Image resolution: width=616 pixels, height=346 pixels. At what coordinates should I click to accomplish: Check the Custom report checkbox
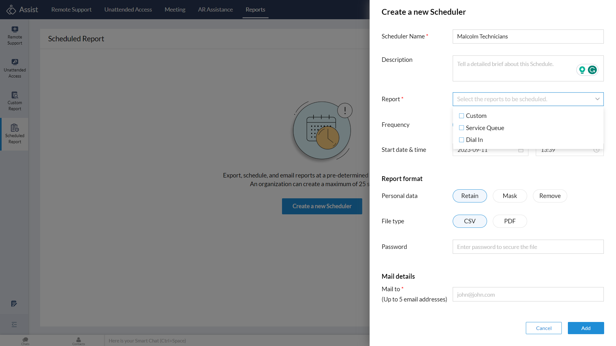coord(461,116)
